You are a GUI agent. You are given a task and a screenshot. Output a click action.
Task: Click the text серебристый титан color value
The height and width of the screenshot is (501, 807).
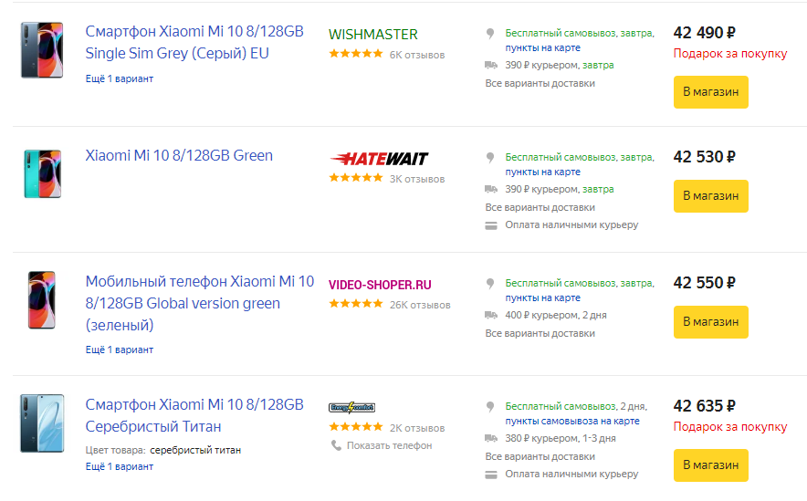(195, 450)
